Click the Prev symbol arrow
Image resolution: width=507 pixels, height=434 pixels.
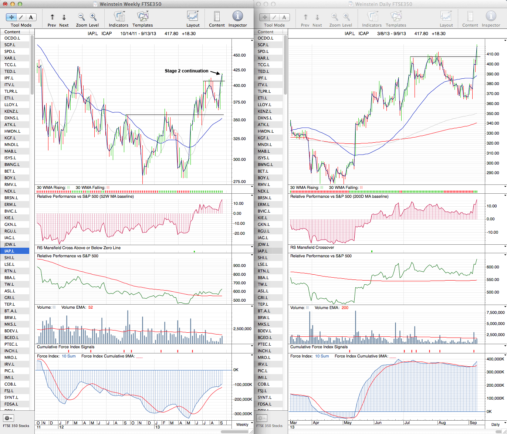click(x=52, y=17)
